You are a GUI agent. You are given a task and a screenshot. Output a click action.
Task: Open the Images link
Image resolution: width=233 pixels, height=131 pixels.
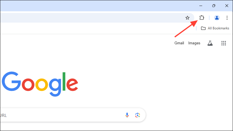tap(194, 43)
